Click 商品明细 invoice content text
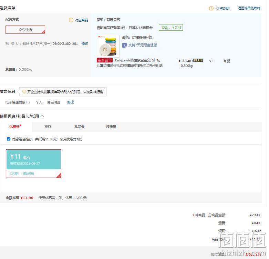 tap(54, 102)
